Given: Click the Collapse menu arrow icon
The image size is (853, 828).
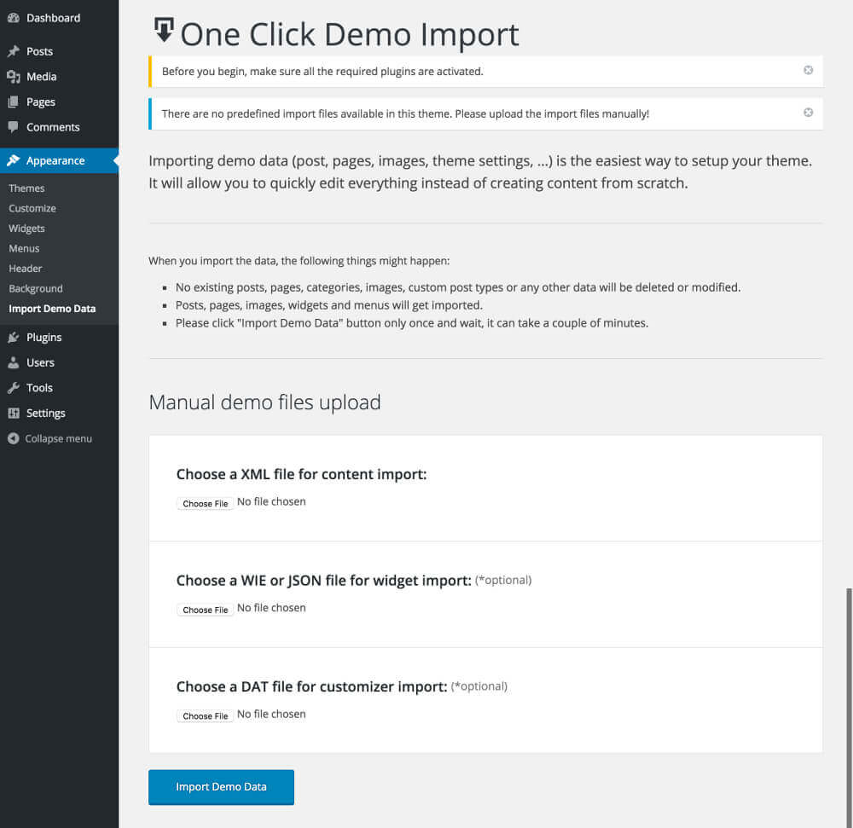Looking at the screenshot, I should click(14, 439).
